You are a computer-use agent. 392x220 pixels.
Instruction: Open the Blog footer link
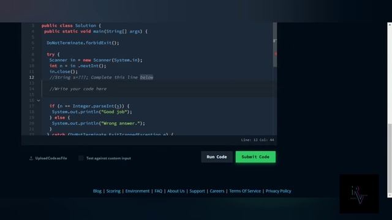tap(97, 191)
